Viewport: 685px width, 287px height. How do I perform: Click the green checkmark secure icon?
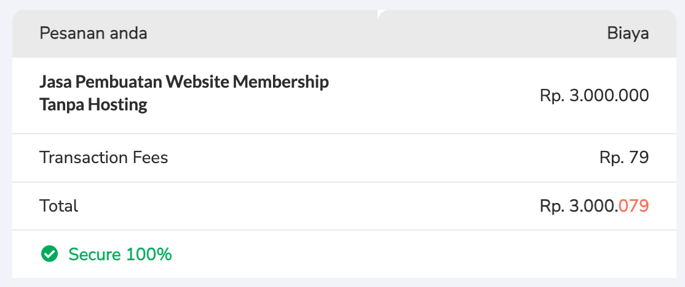pos(49,253)
